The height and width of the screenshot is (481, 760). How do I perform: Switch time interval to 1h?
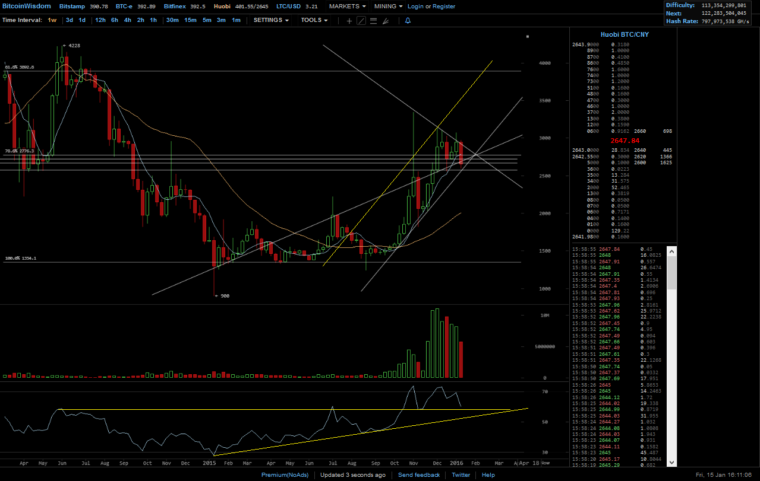(x=153, y=20)
